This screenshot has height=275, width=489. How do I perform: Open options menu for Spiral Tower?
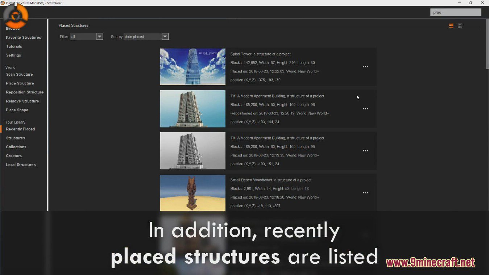tap(365, 67)
